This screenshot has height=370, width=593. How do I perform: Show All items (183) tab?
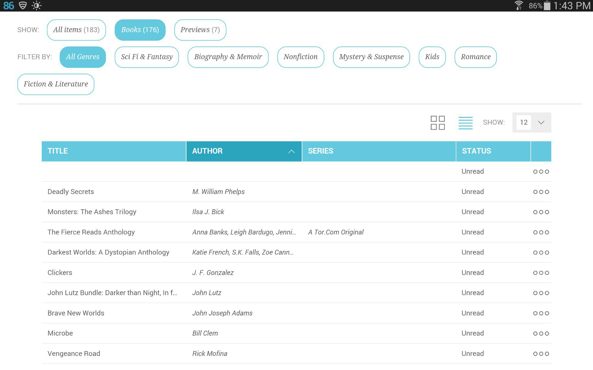(x=76, y=30)
